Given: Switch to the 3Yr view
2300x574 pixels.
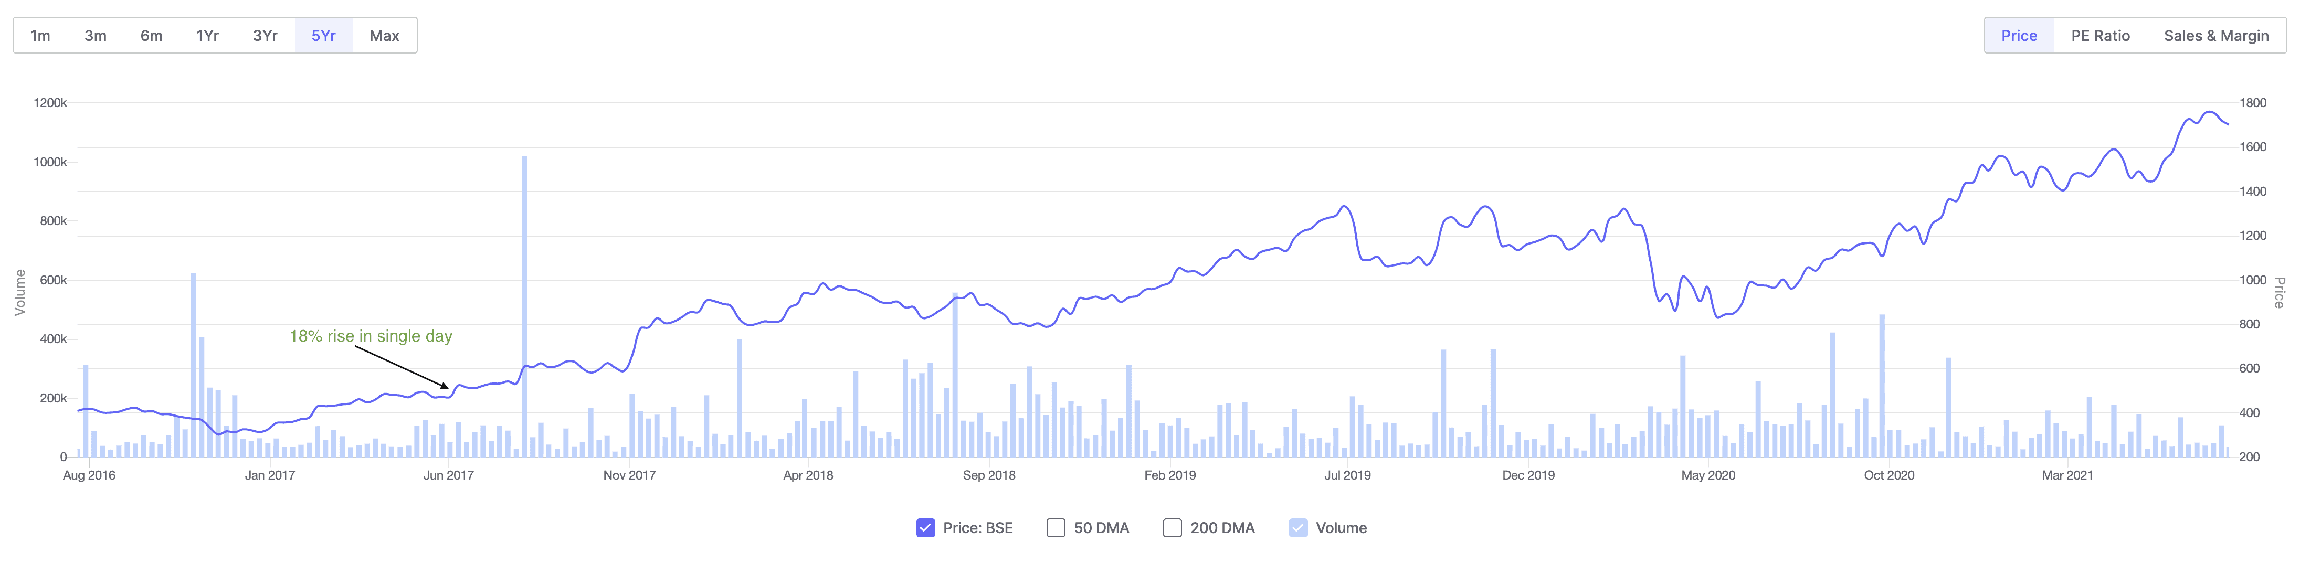Looking at the screenshot, I should click(265, 35).
